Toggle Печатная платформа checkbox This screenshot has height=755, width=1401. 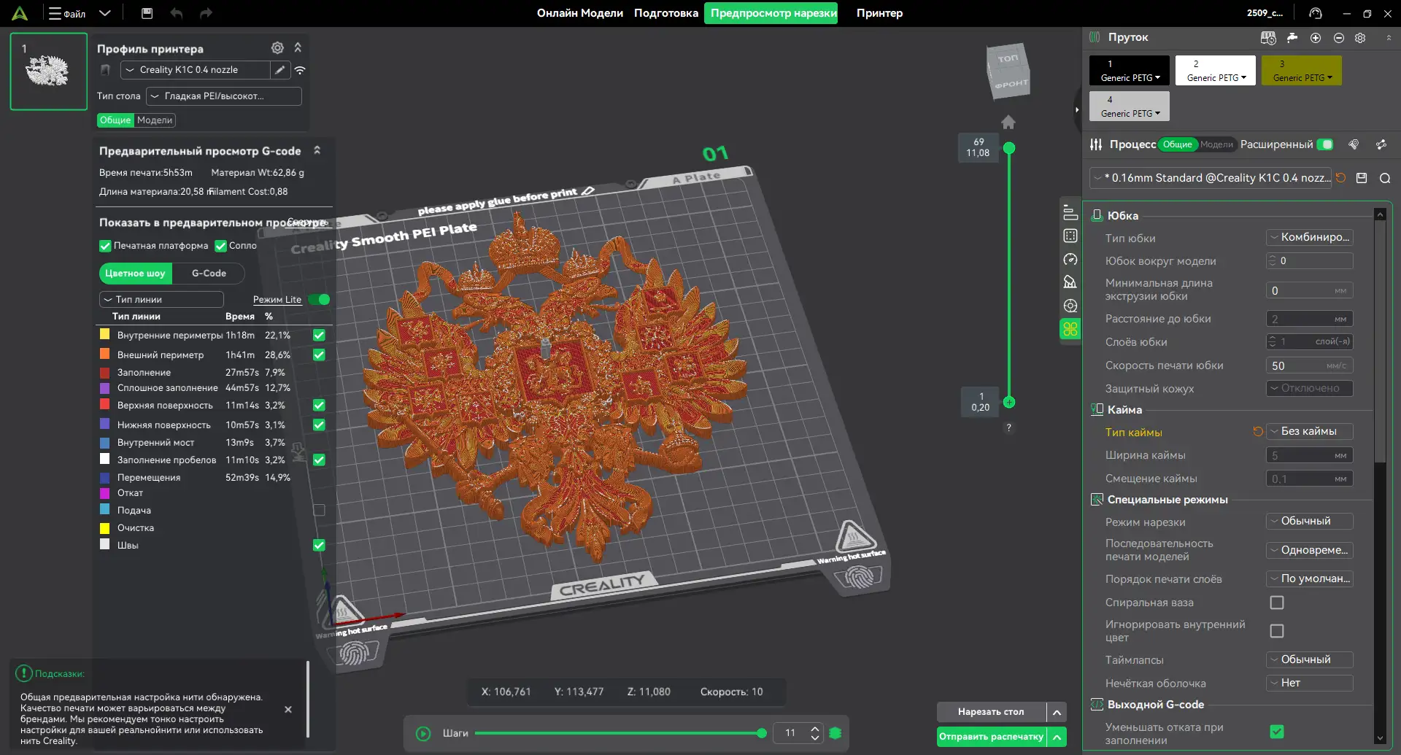pyautogui.click(x=105, y=246)
